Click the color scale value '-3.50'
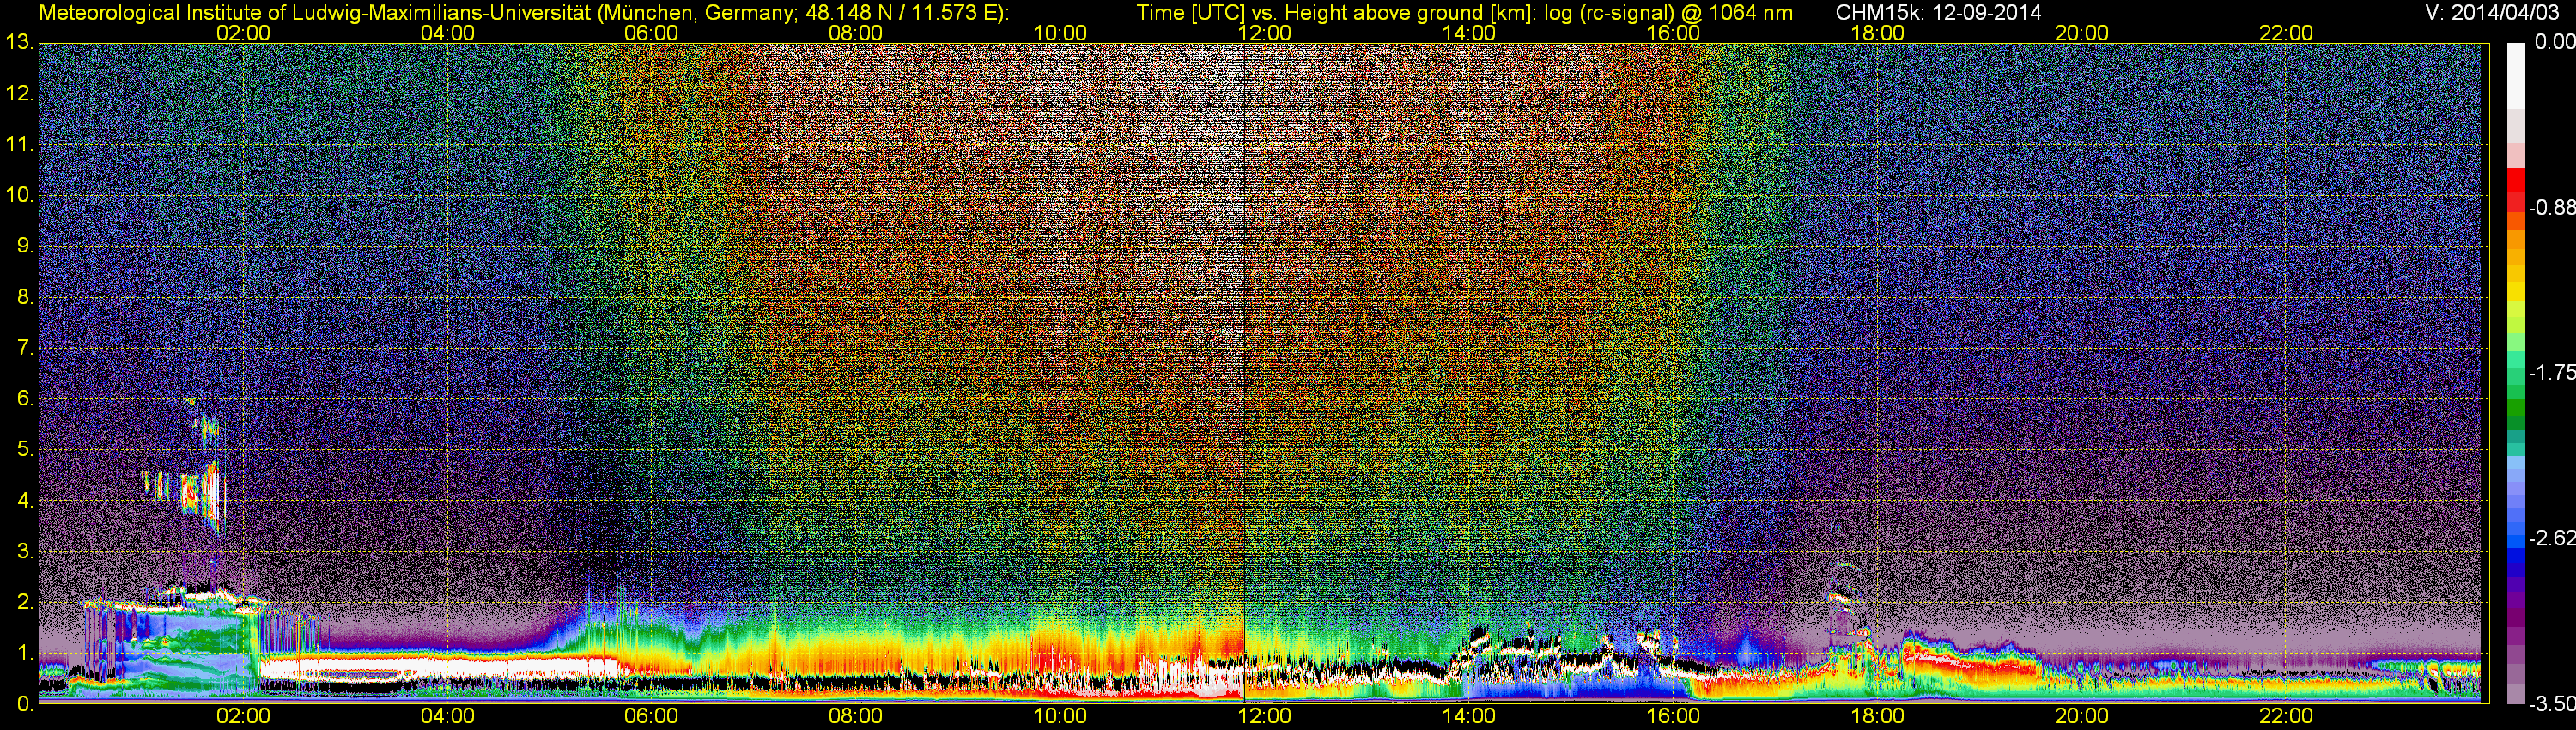 click(x=2551, y=704)
